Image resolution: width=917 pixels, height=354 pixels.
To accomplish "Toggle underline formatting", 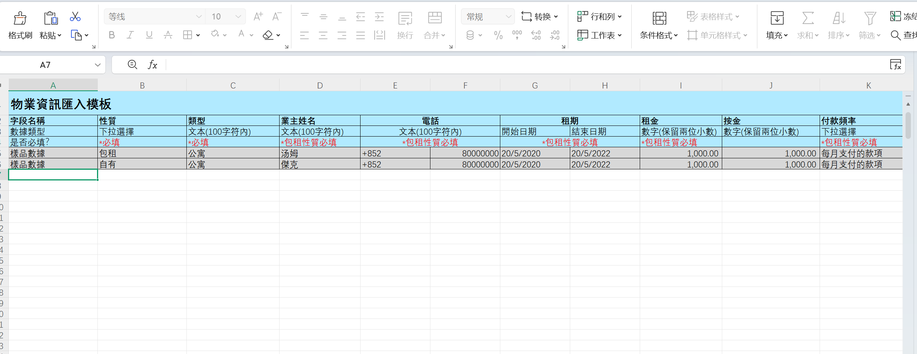I will tap(149, 35).
